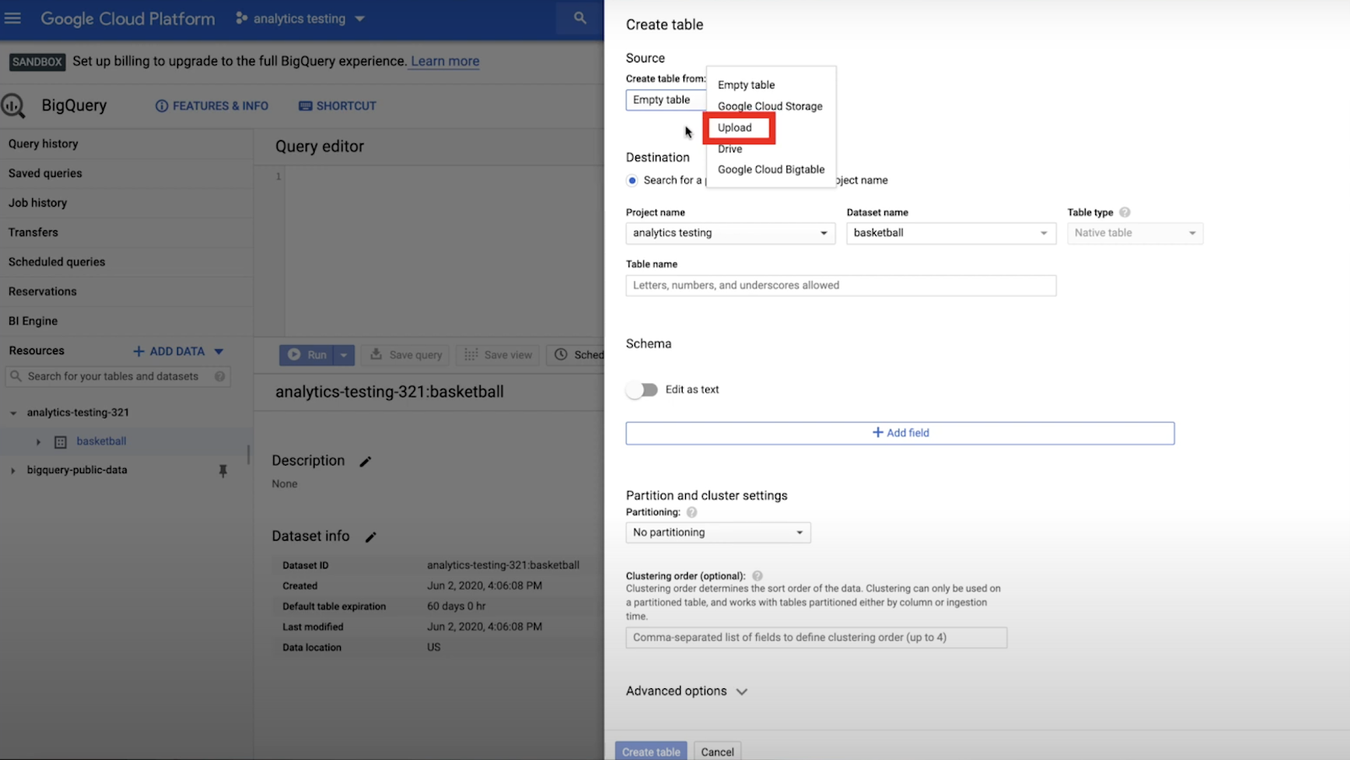1350x760 pixels.
Task: Click the Table type help icon
Action: click(x=1125, y=213)
